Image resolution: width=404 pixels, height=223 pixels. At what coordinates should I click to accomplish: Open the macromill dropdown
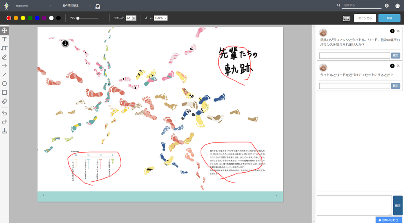[33, 6]
